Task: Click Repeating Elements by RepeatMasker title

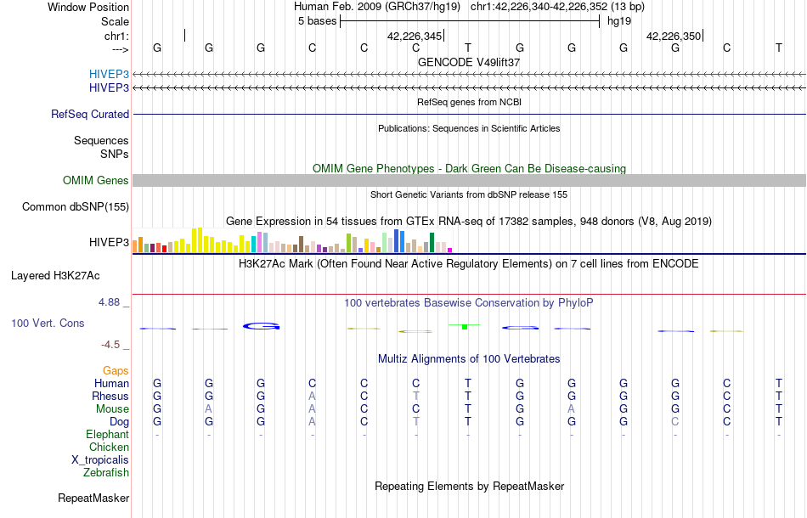Action: tap(469, 486)
